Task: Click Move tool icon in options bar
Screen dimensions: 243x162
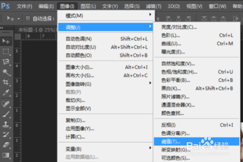Action: click(x=11, y=19)
